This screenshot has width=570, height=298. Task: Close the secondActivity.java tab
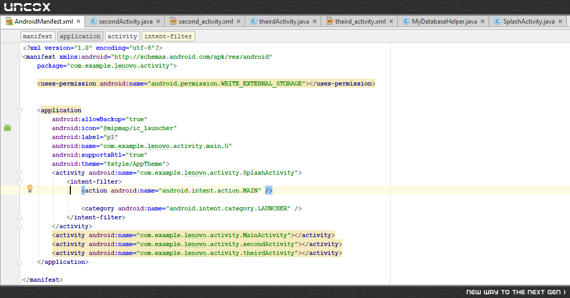point(158,22)
